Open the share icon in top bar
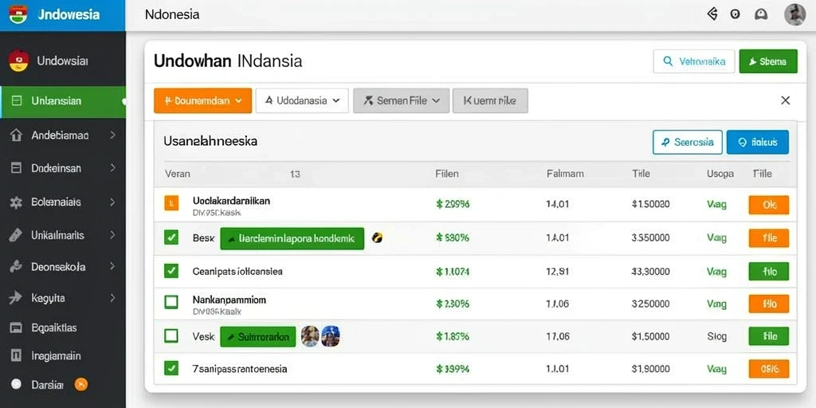 tap(712, 14)
